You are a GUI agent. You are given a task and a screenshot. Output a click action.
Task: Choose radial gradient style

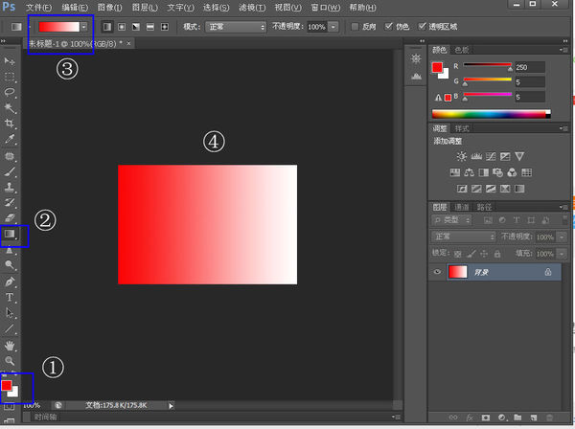tap(122, 27)
